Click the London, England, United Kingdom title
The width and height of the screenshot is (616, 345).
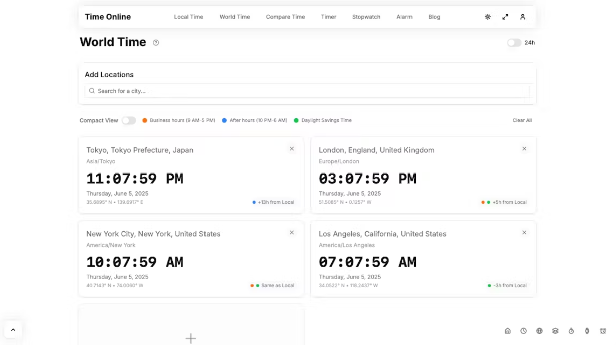[x=376, y=150]
